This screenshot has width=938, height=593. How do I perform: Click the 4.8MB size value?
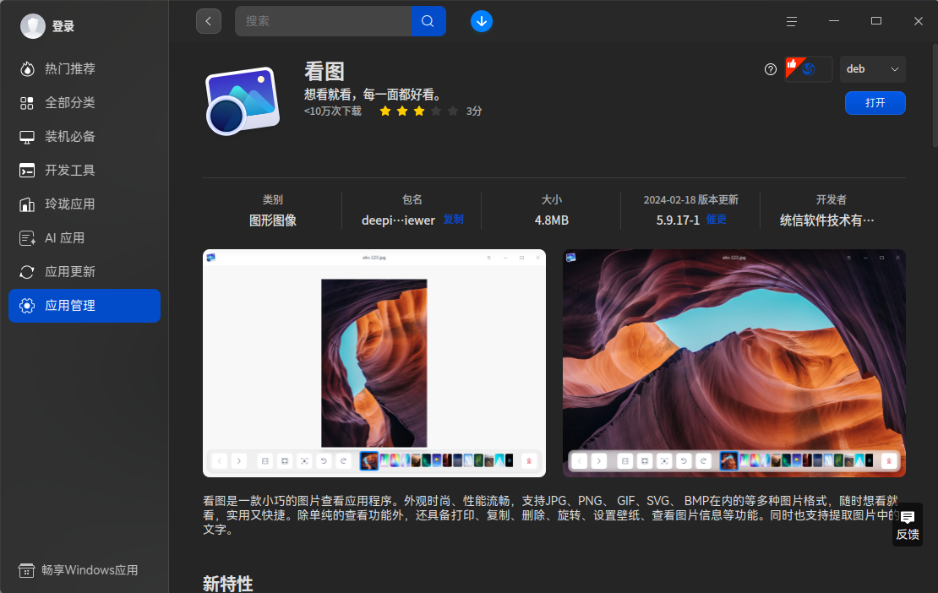coord(552,220)
